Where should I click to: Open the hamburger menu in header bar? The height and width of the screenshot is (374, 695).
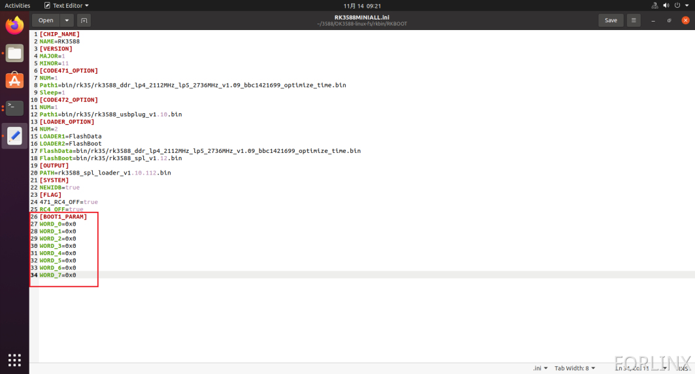634,20
